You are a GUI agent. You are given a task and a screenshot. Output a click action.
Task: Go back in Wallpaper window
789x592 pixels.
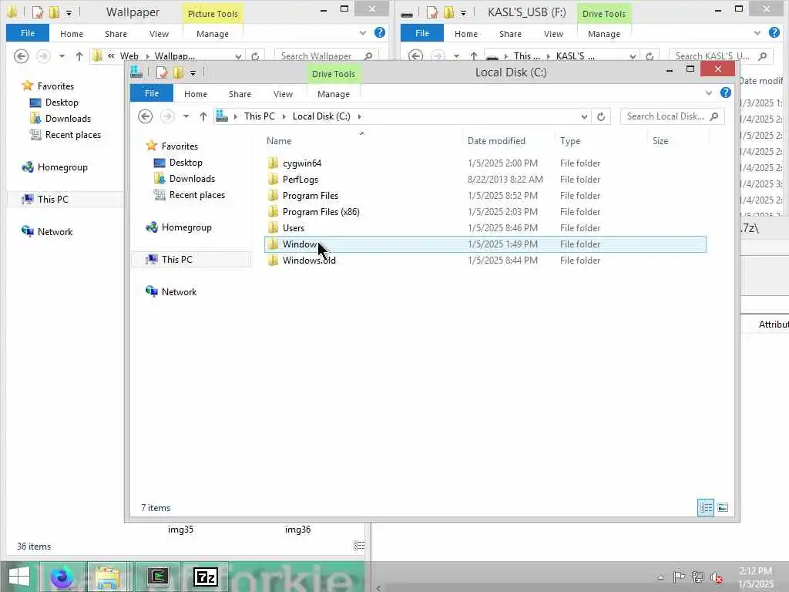tap(21, 55)
